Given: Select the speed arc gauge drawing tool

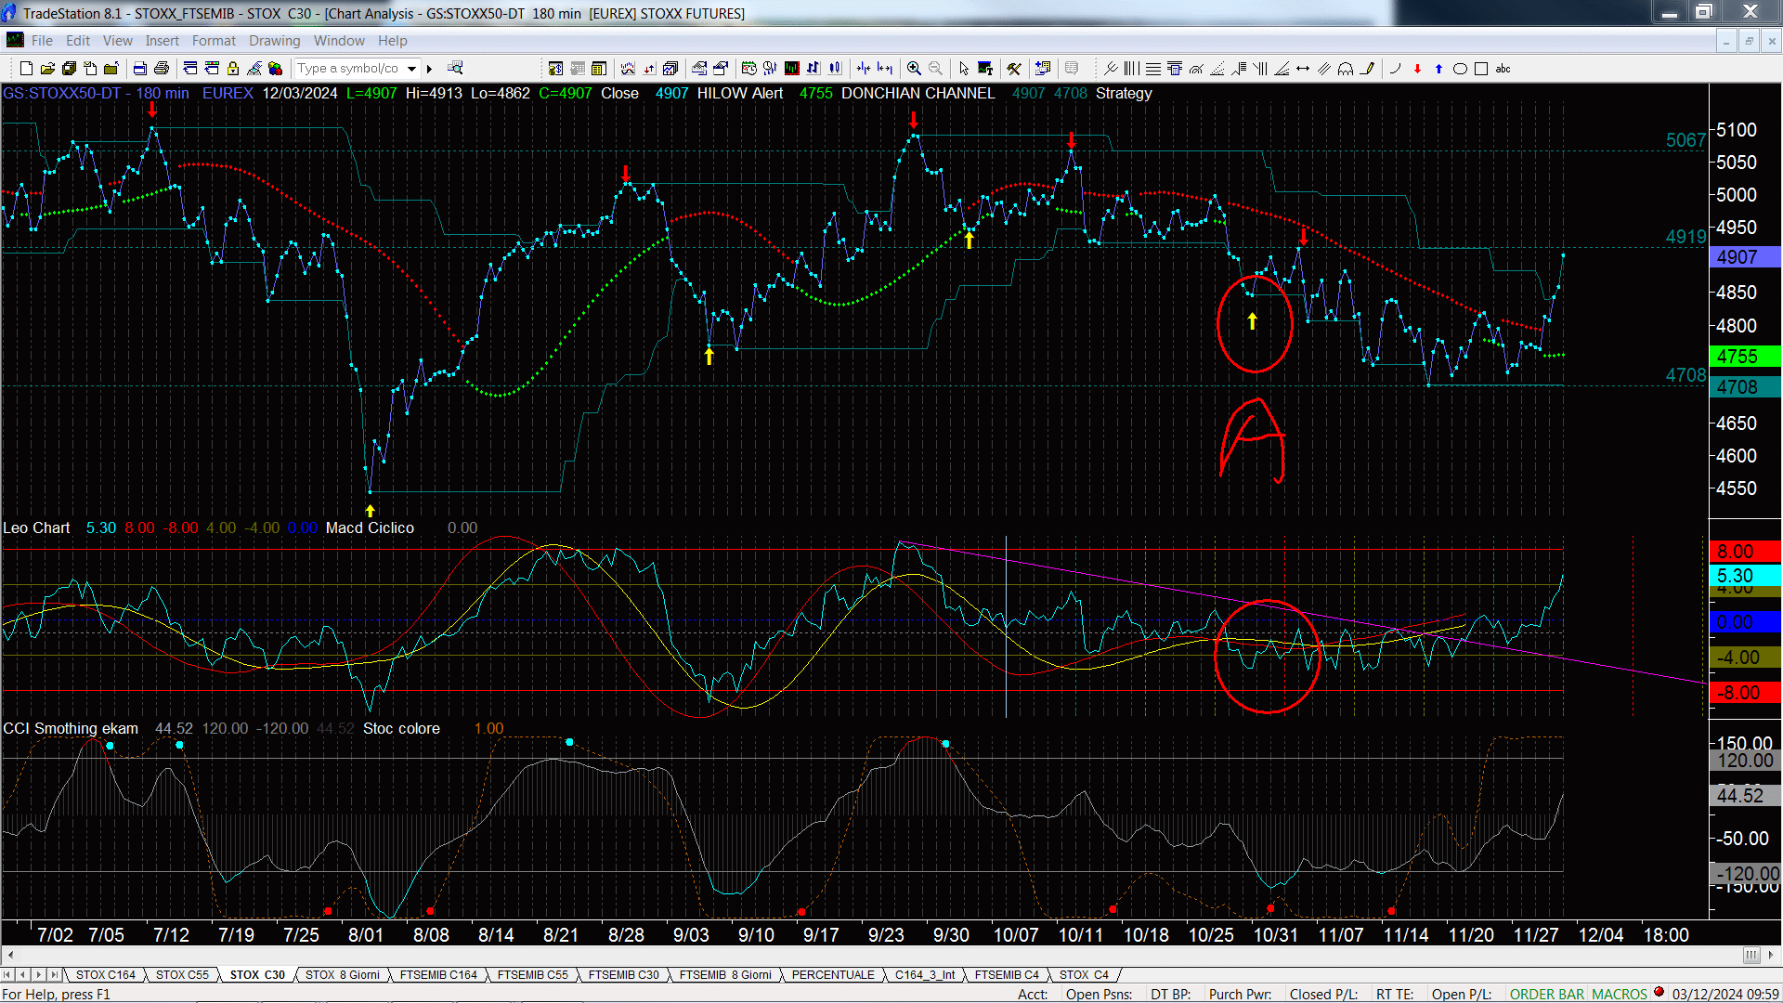Looking at the screenshot, I should [x=1195, y=69].
